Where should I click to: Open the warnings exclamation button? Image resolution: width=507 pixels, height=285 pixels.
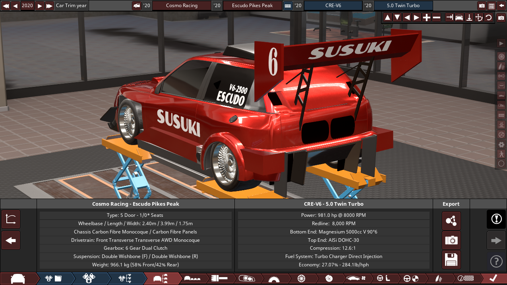pyautogui.click(x=496, y=219)
